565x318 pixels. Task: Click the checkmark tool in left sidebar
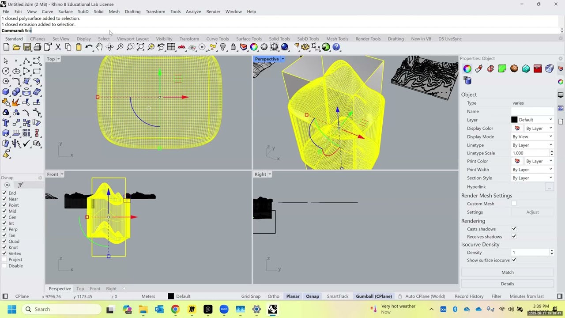pos(26,144)
